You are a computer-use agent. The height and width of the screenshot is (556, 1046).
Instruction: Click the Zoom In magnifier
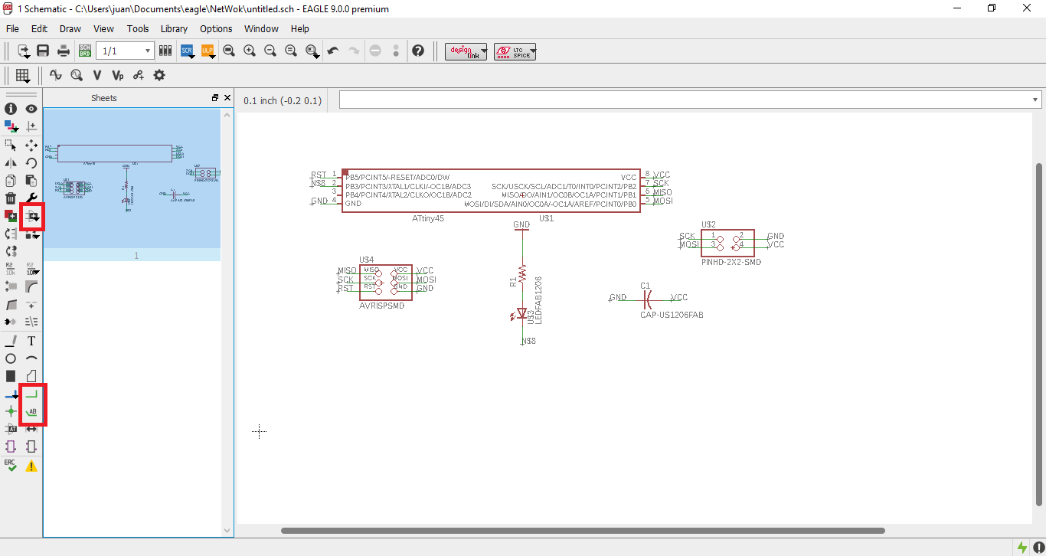click(x=249, y=51)
